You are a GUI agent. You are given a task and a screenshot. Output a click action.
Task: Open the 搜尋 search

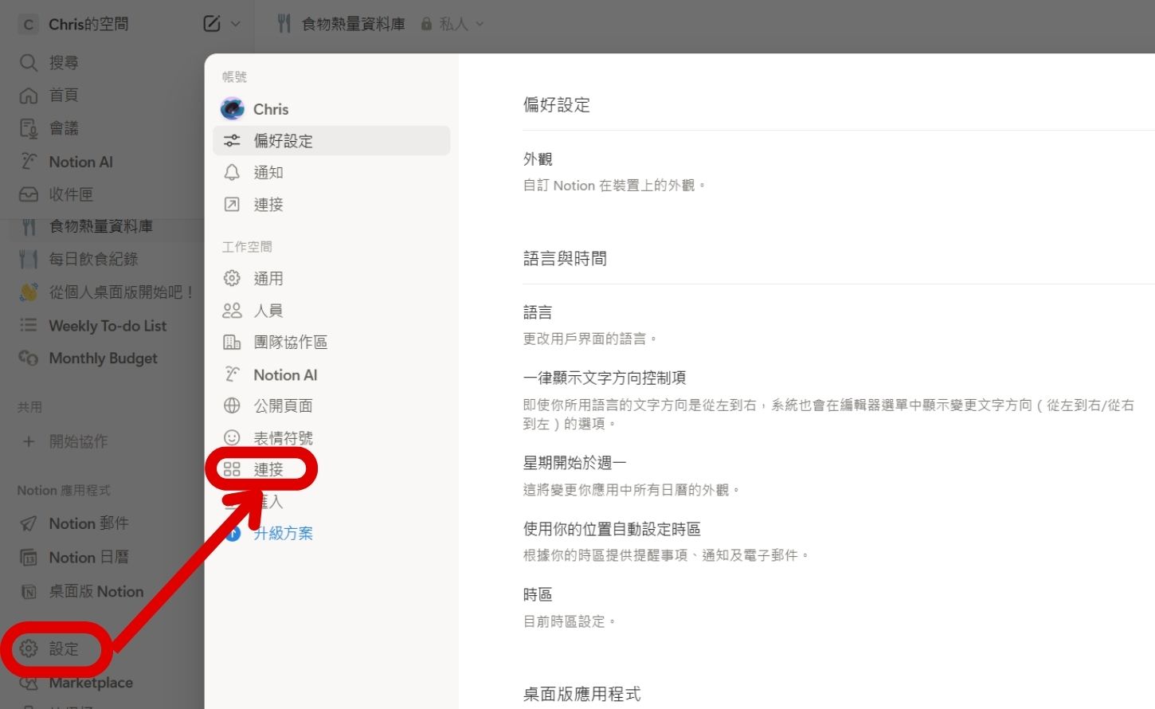tap(65, 62)
